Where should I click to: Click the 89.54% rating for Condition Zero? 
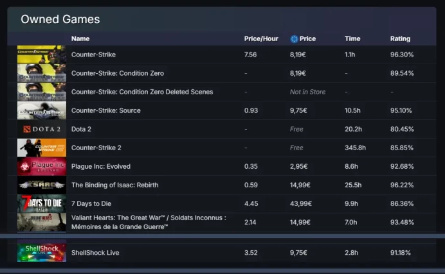coord(402,73)
